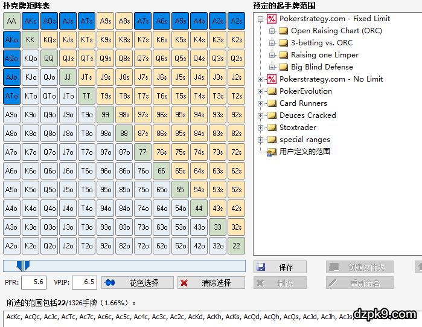Click the Pokerstrategy.com Fixed Limit percent icon

click(x=272, y=19)
